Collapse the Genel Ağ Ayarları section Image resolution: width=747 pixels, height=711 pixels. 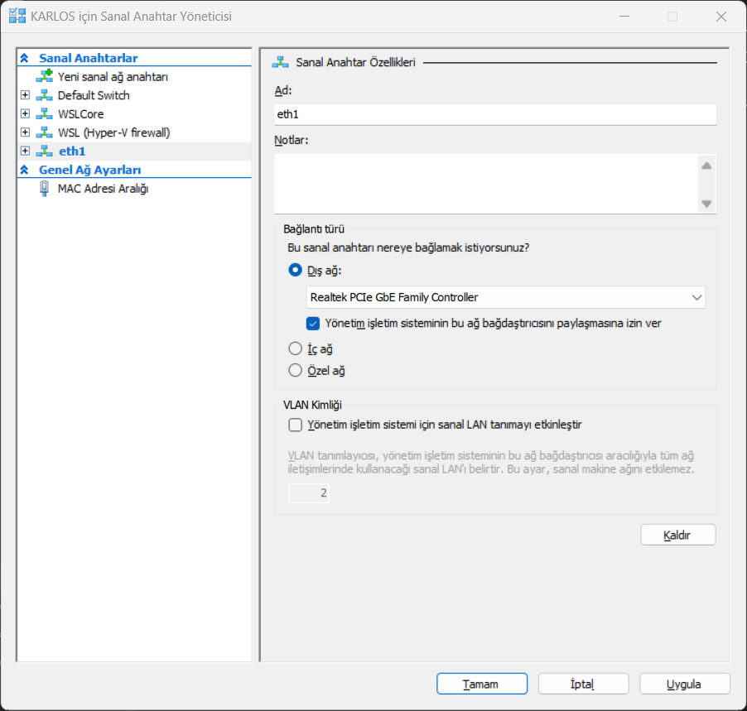pyautogui.click(x=24, y=170)
